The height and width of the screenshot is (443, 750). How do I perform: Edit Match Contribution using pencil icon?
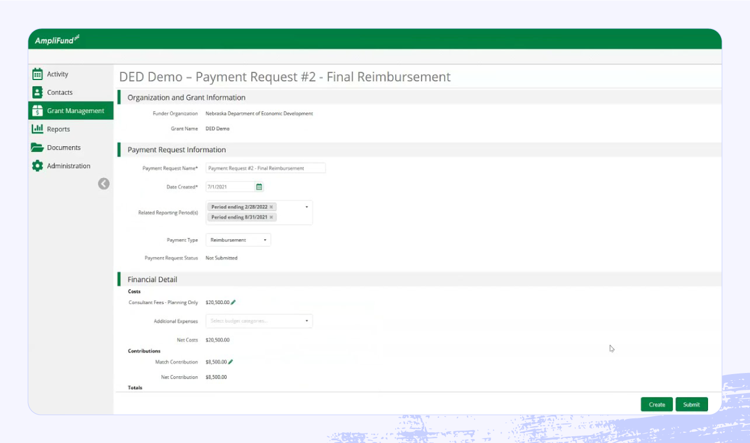[x=231, y=362]
